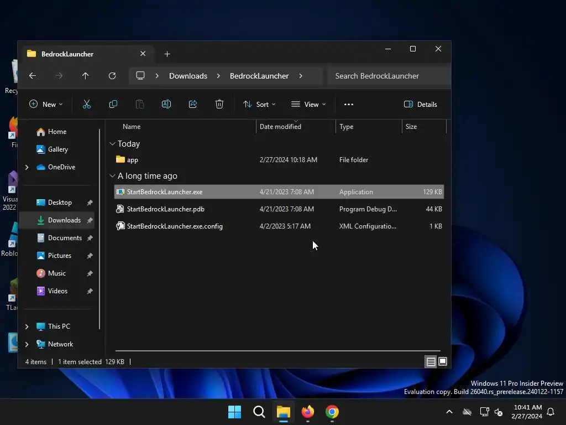566x425 pixels.
Task: Click the Paste clipboard icon
Action: click(140, 105)
